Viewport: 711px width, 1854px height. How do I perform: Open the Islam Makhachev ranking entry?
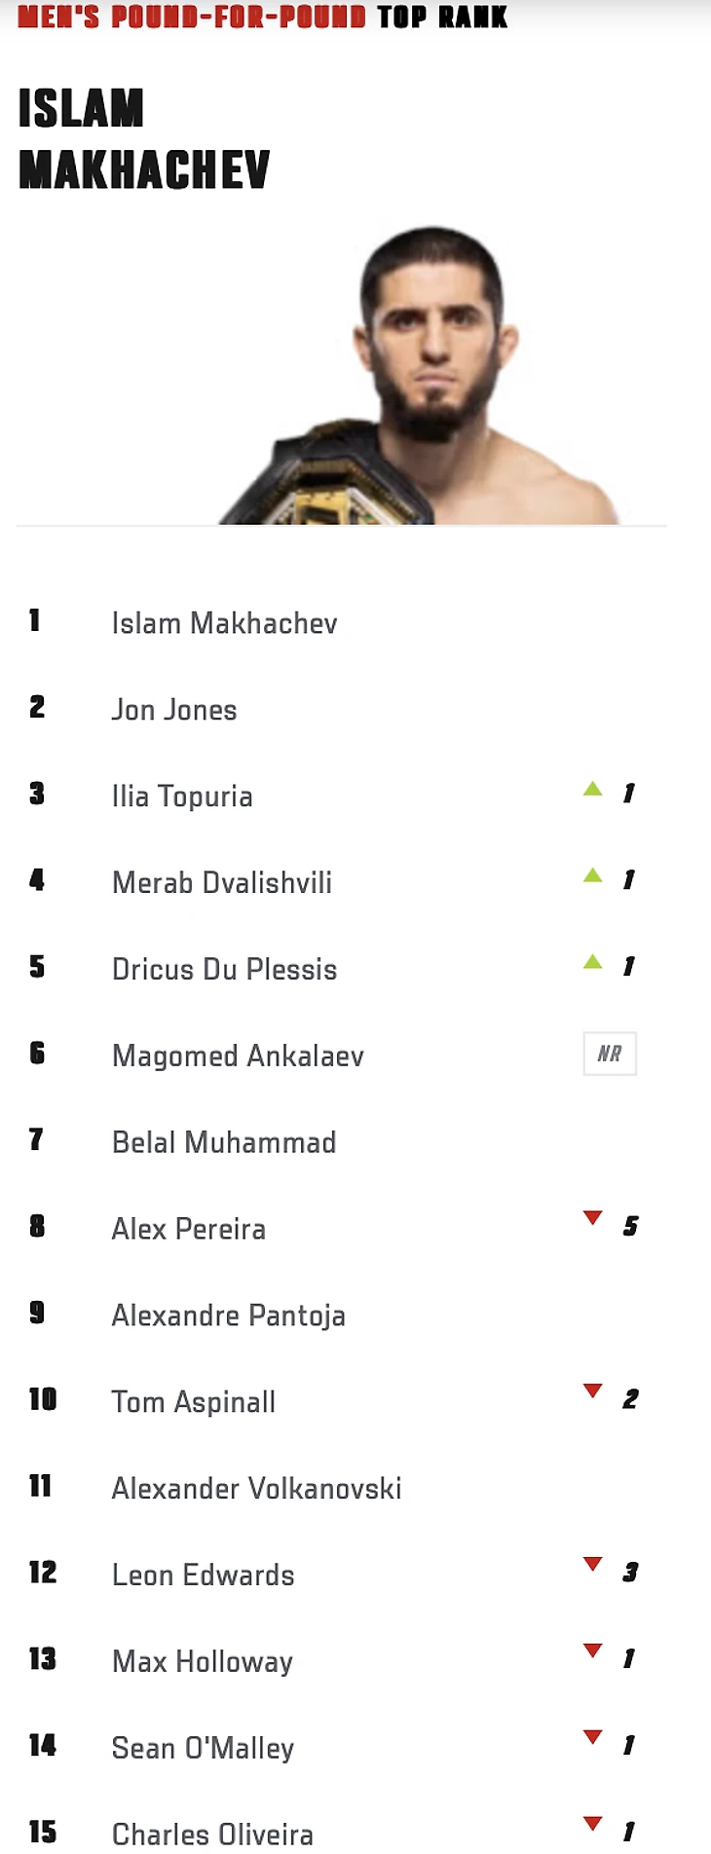[224, 623]
